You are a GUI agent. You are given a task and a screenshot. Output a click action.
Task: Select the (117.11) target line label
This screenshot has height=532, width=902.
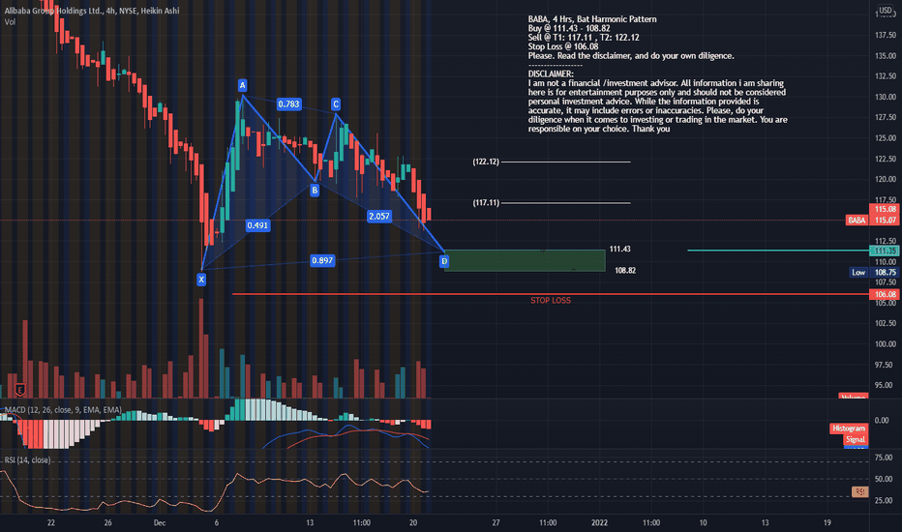(x=486, y=202)
